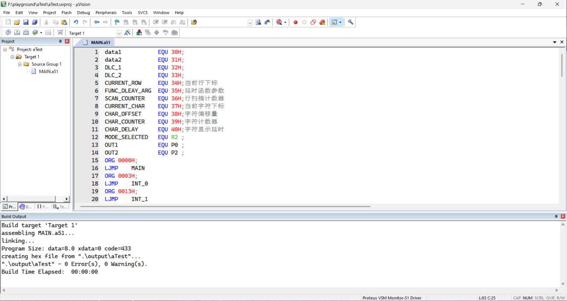567x301 pixels.
Task: Close the Build Output panel
Action: coord(563,217)
